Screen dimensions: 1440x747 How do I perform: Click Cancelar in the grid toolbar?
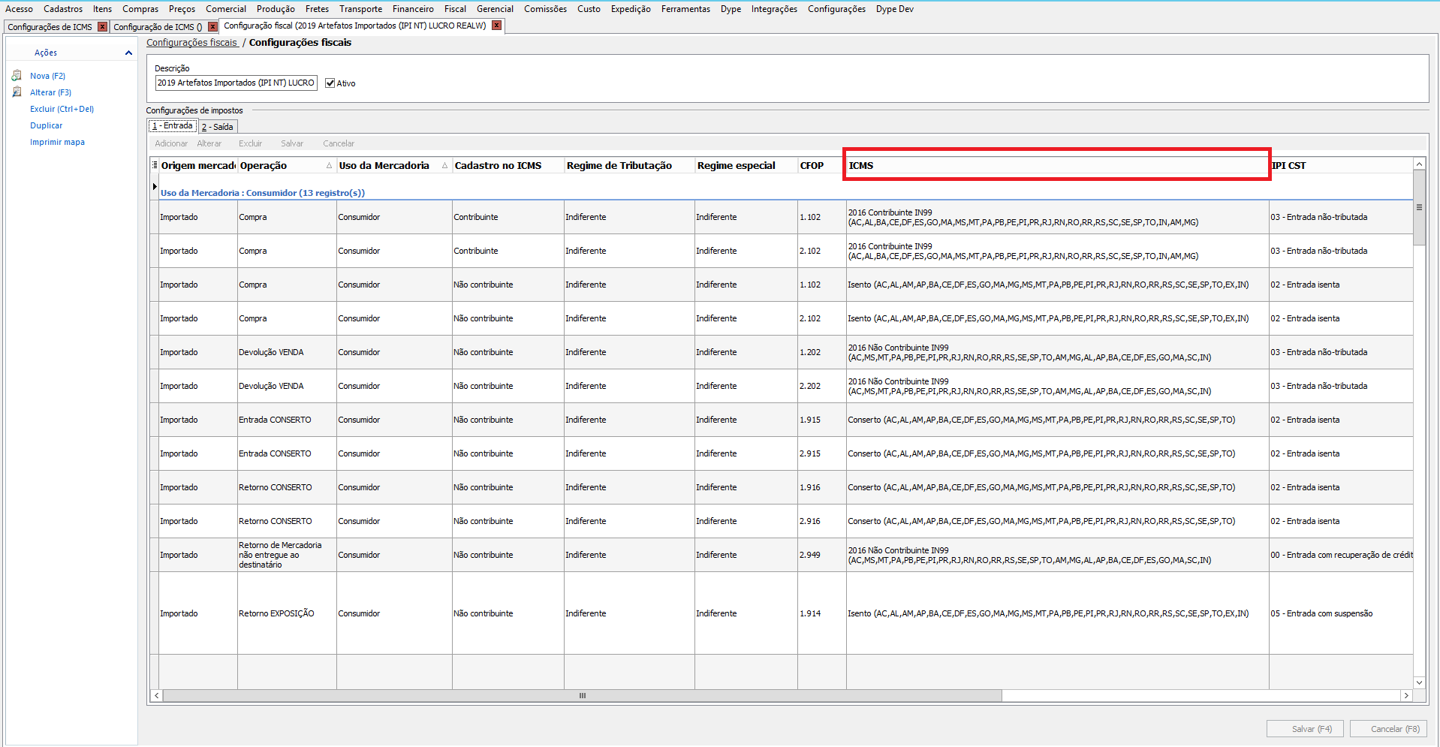point(339,143)
